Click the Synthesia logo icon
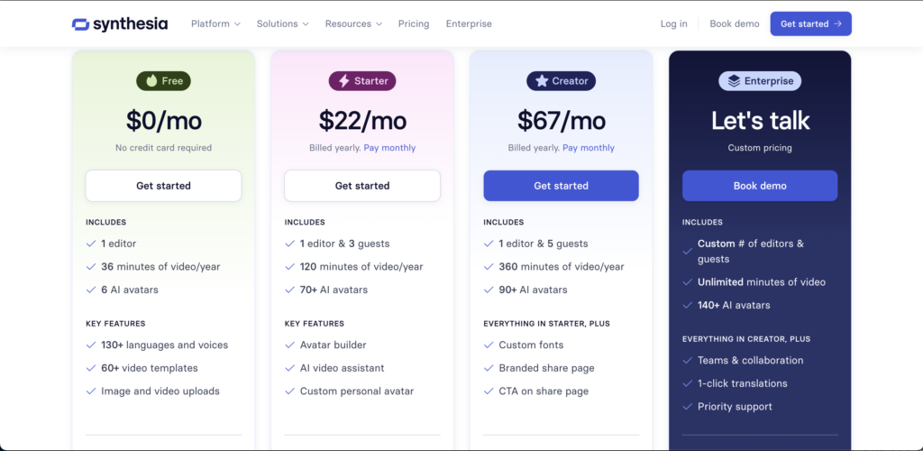 pyautogui.click(x=80, y=24)
